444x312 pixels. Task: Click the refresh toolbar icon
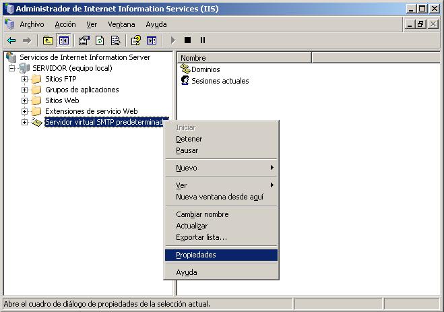click(100, 40)
